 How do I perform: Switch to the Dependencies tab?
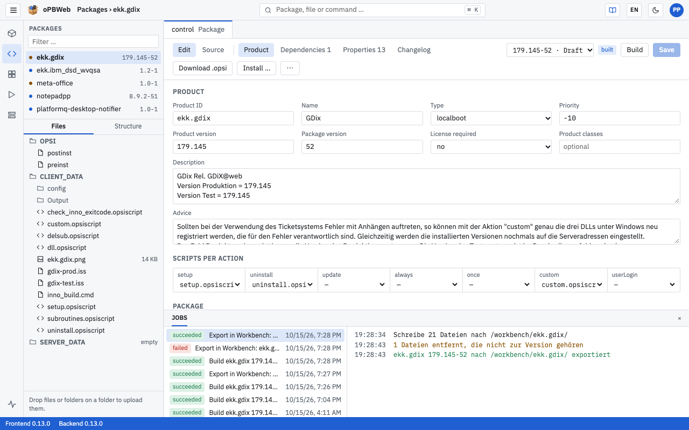point(306,50)
